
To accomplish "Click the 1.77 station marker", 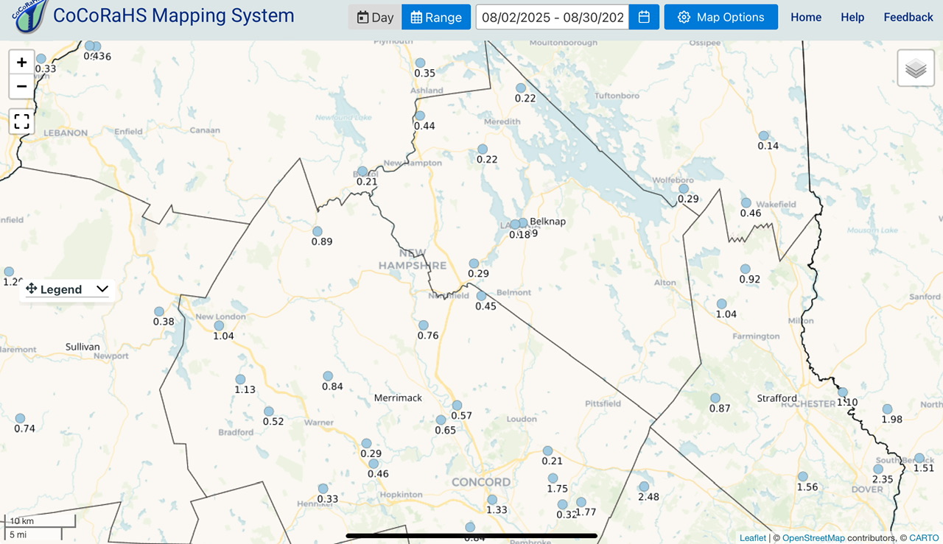I will tap(581, 502).
